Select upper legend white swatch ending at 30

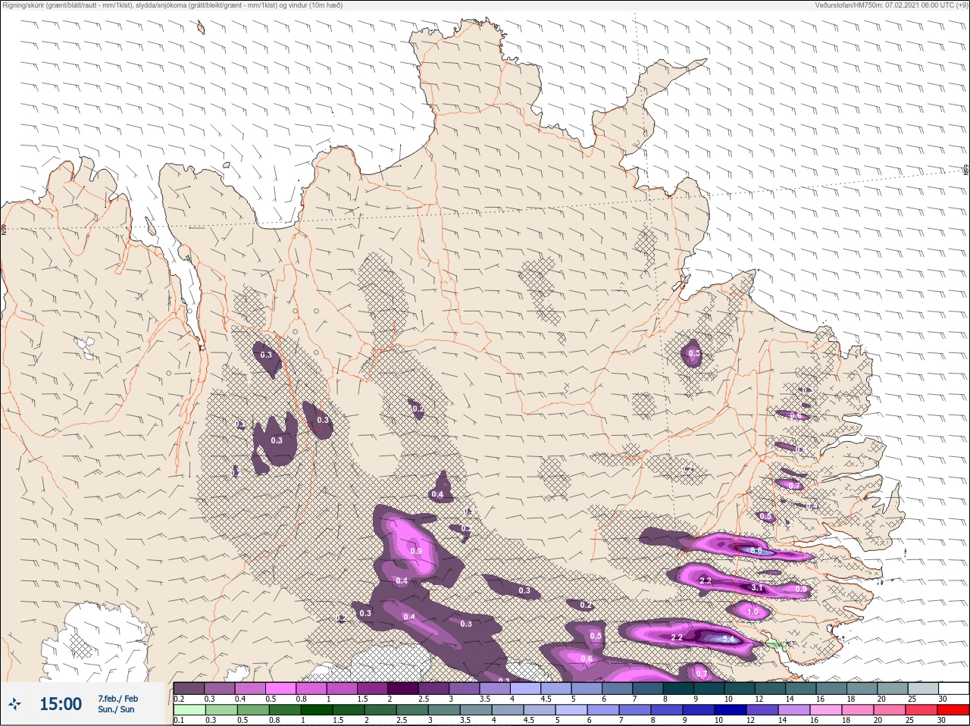(x=953, y=688)
